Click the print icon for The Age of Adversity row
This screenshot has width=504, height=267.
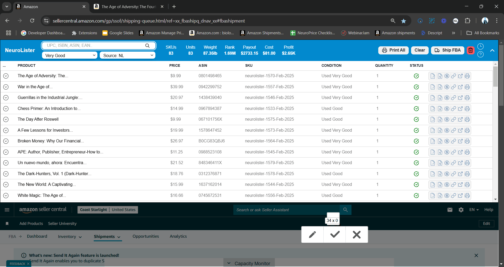pyautogui.click(x=467, y=76)
